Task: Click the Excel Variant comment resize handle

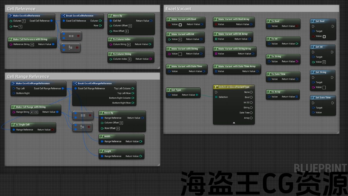Action: [x=338, y=132]
